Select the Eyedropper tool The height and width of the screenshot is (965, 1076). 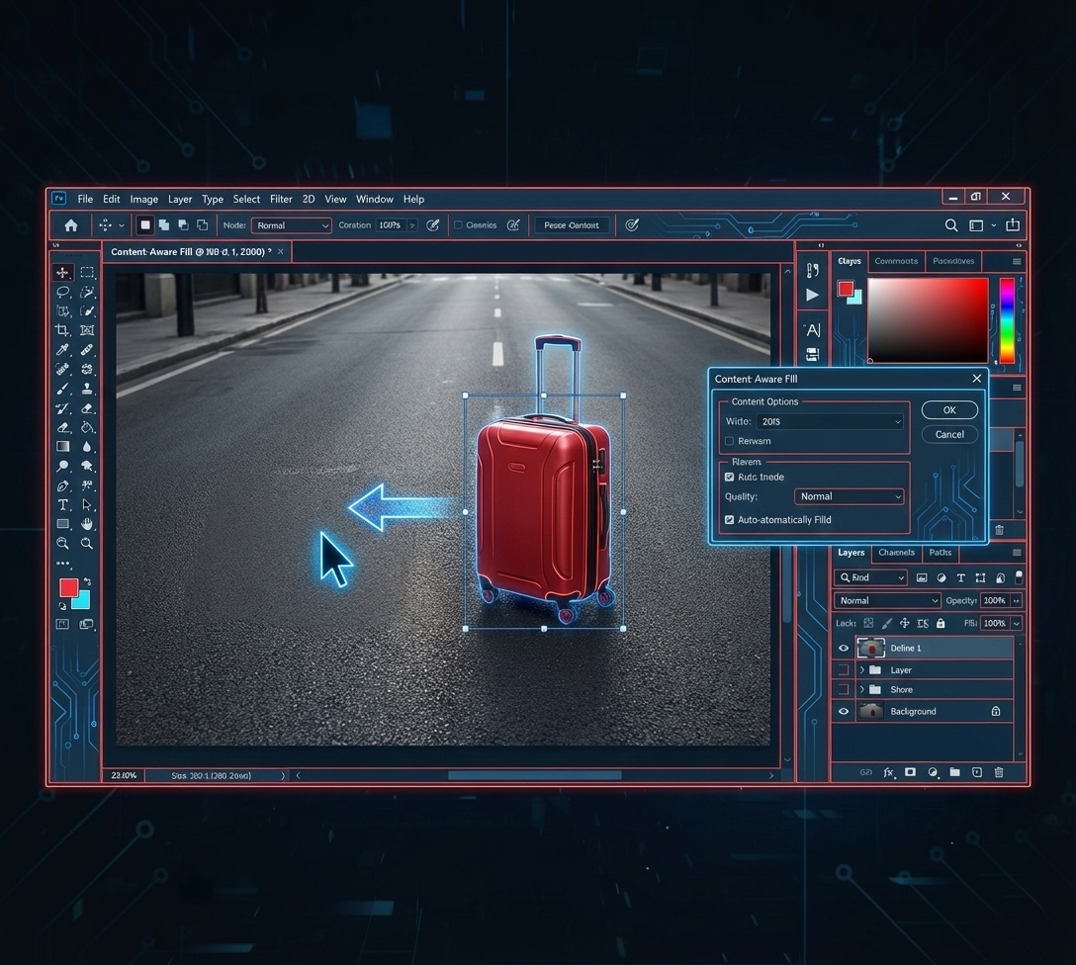62,350
